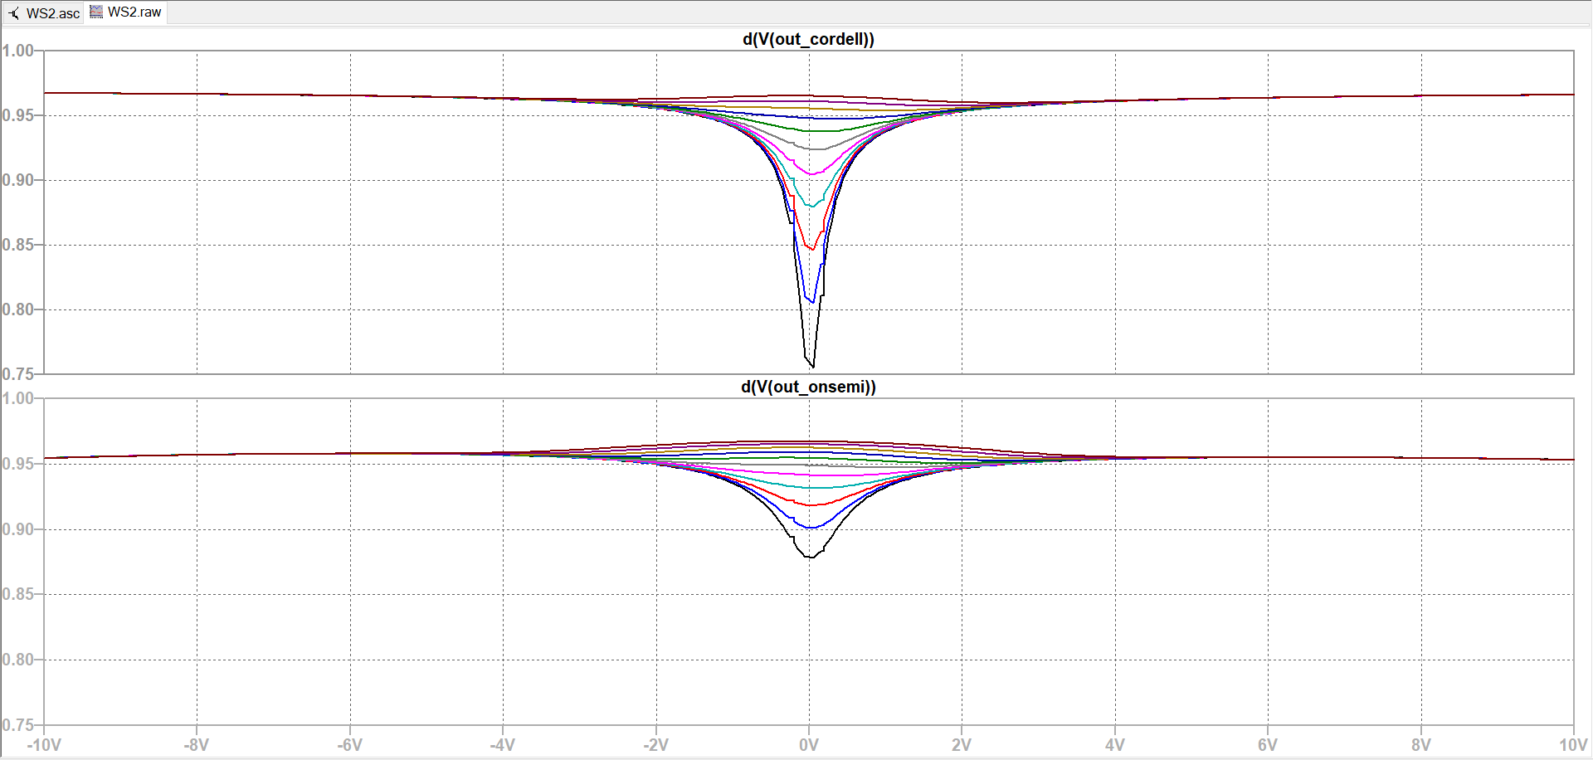The image size is (1593, 760).
Task: Click the 0.90 label on cordell pane axis
Action: [18, 180]
